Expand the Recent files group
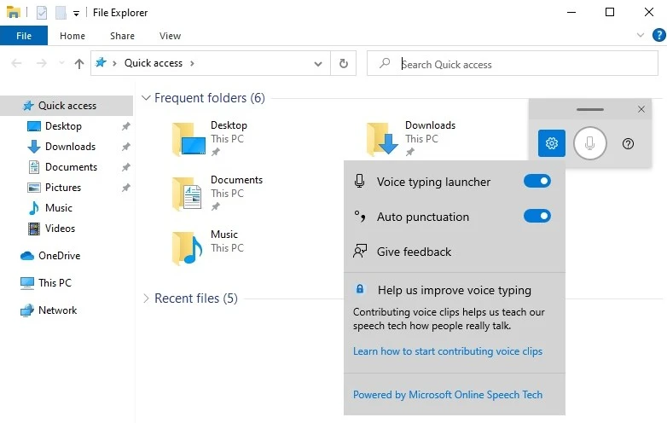The width and height of the screenshot is (667, 423). click(x=146, y=298)
